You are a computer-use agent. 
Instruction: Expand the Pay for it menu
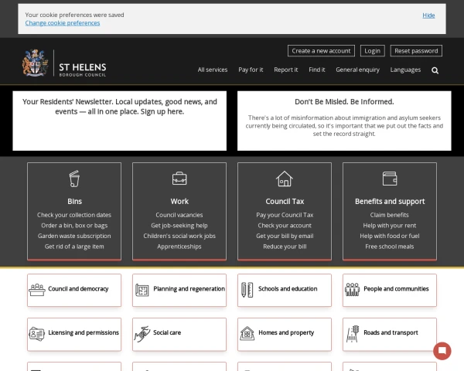pos(251,70)
